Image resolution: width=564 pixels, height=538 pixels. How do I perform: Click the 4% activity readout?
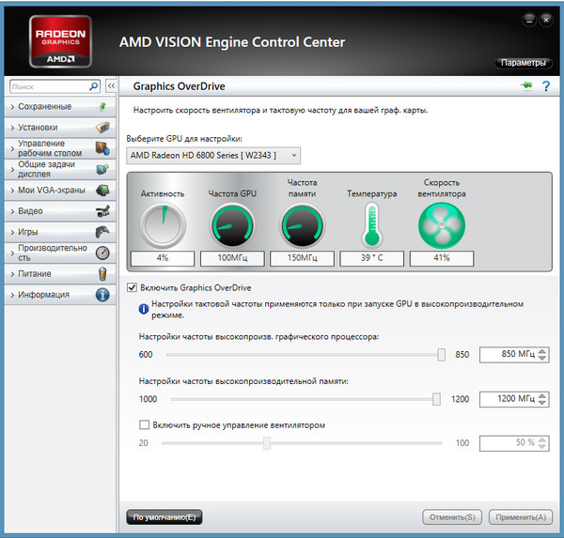[163, 258]
